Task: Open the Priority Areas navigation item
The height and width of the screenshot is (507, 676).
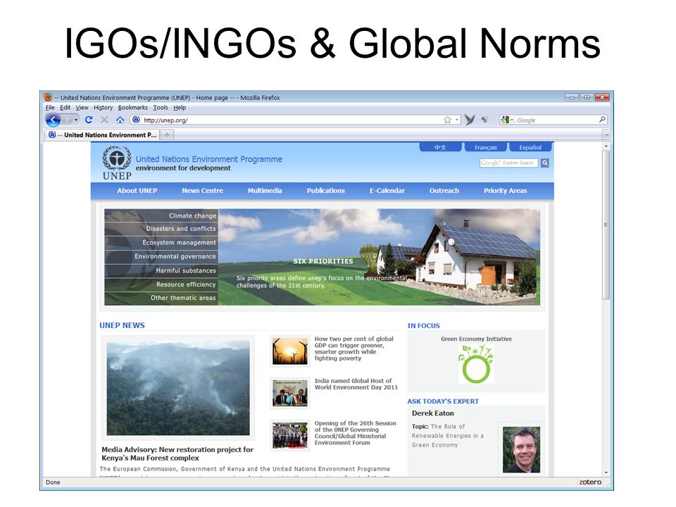Action: 506,191
